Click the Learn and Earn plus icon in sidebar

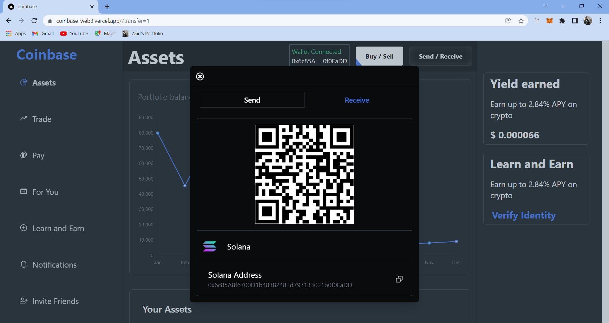pyautogui.click(x=23, y=228)
